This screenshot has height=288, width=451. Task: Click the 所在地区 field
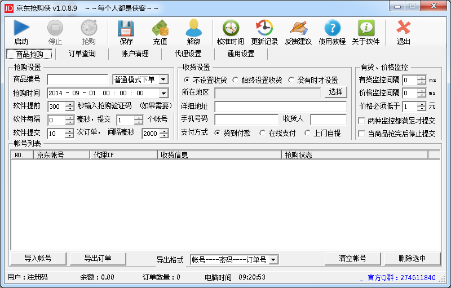pyautogui.click(x=267, y=93)
